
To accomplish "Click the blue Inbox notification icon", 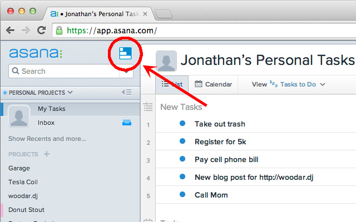I will (127, 123).
